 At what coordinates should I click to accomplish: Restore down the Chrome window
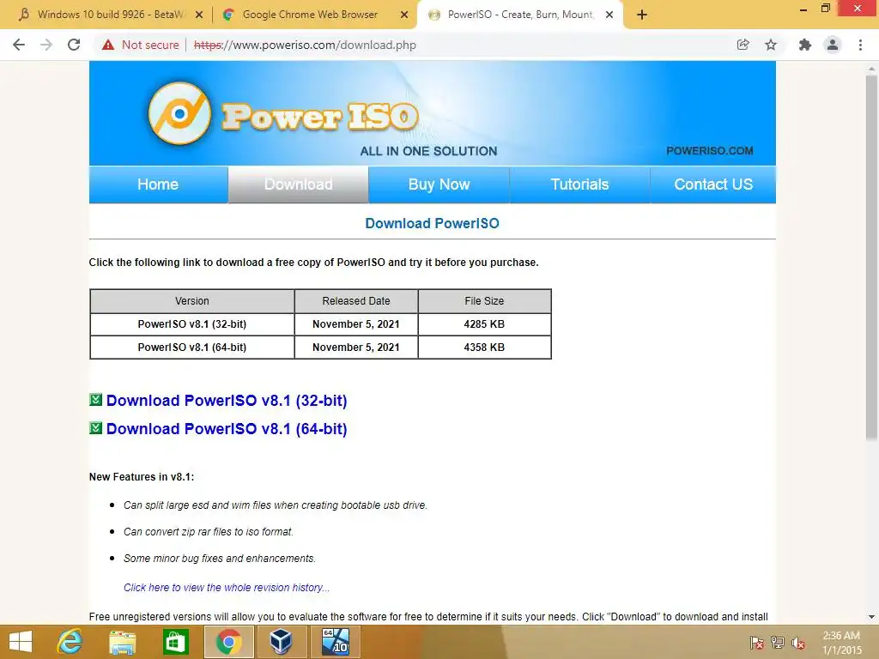pos(825,8)
